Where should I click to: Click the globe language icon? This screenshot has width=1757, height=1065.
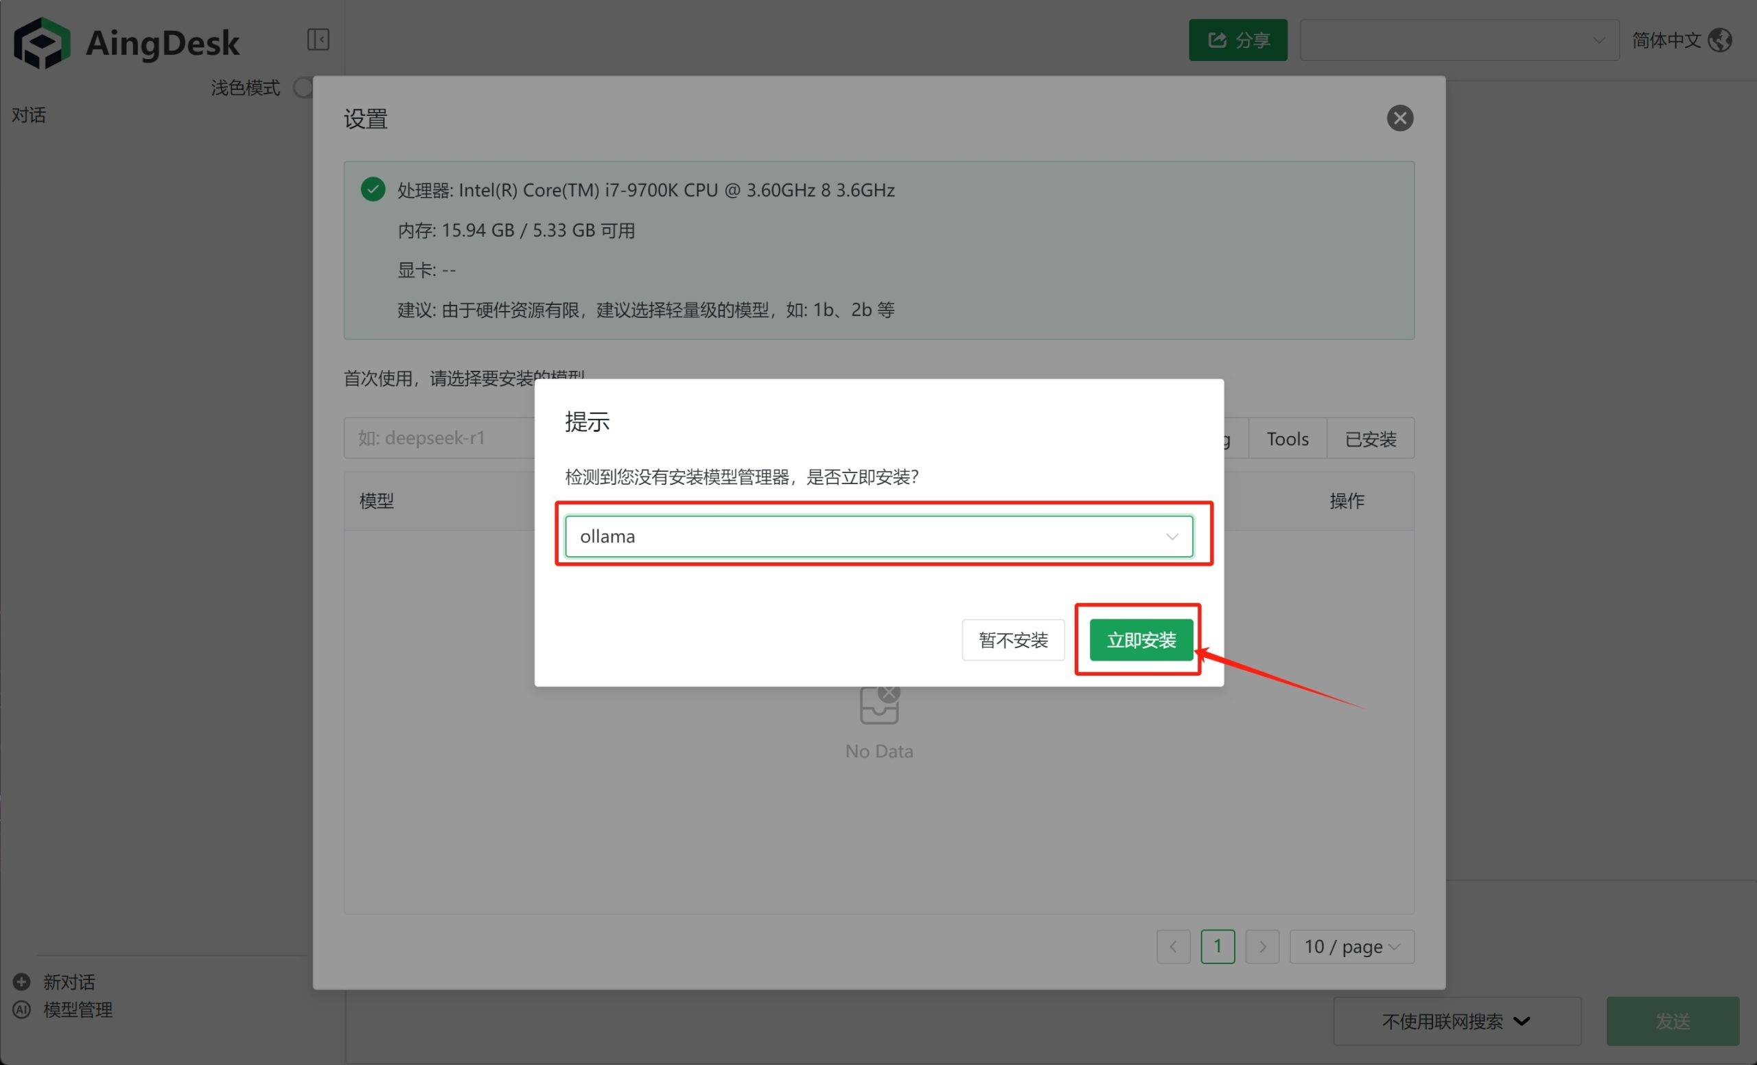point(1720,40)
